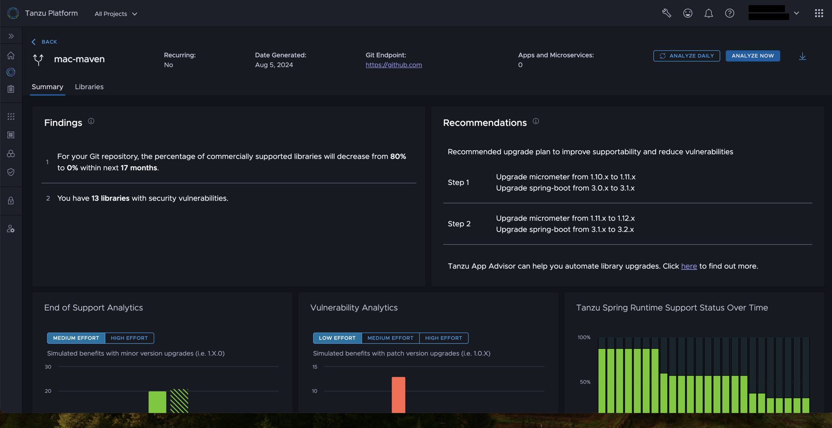Select the circle icon in the sidebar

[x=11, y=72]
